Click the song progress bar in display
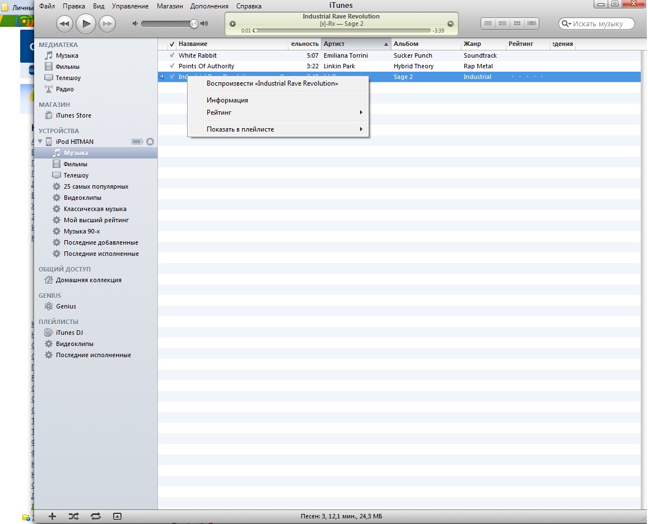Viewport: 648px width, 524px height. click(342, 31)
